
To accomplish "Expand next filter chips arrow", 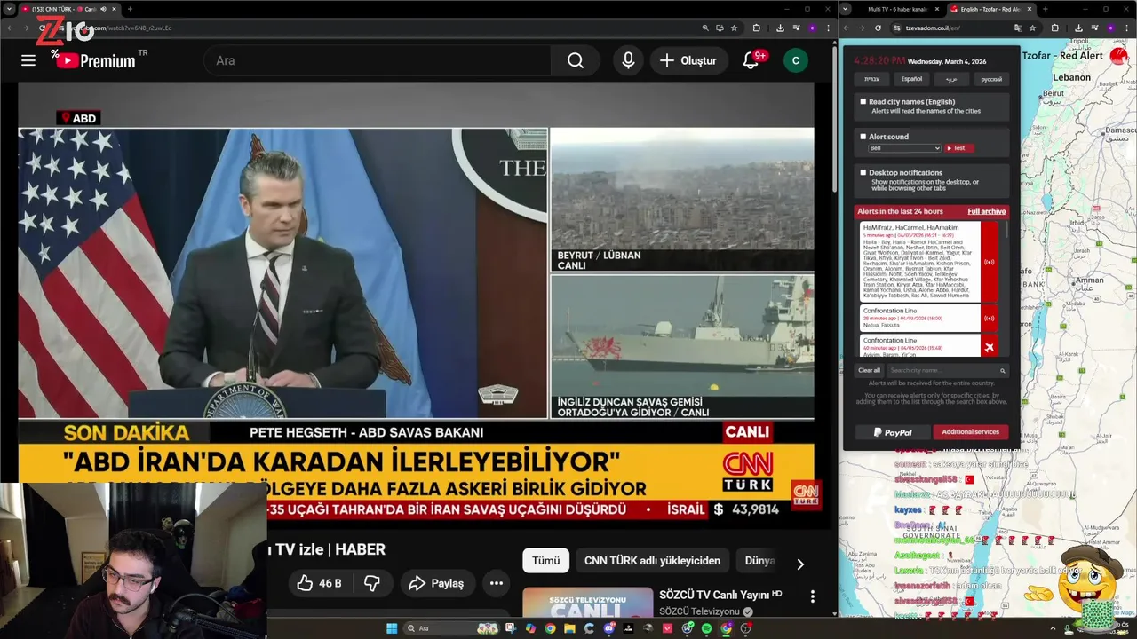I will tap(799, 564).
